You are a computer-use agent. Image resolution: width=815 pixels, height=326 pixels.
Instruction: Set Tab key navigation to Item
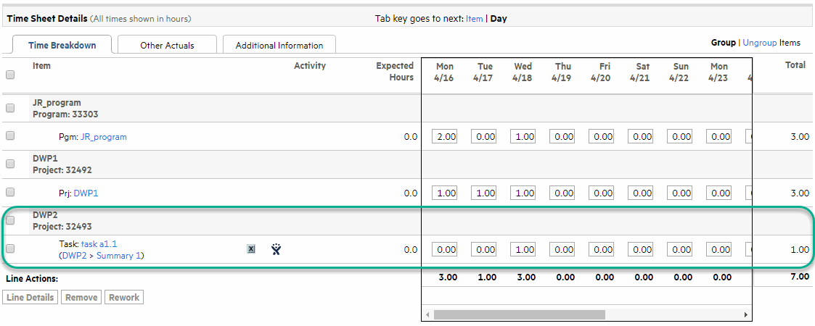474,19
